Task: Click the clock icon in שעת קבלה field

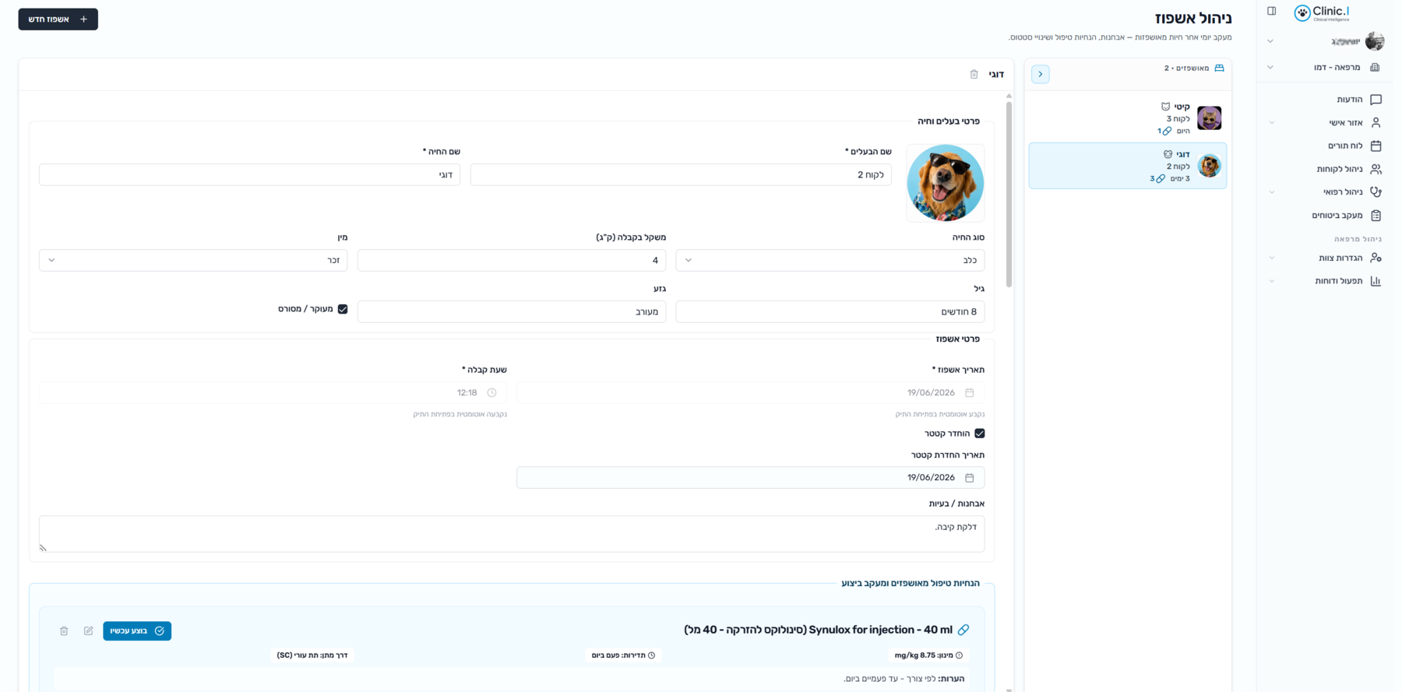Action: point(491,393)
